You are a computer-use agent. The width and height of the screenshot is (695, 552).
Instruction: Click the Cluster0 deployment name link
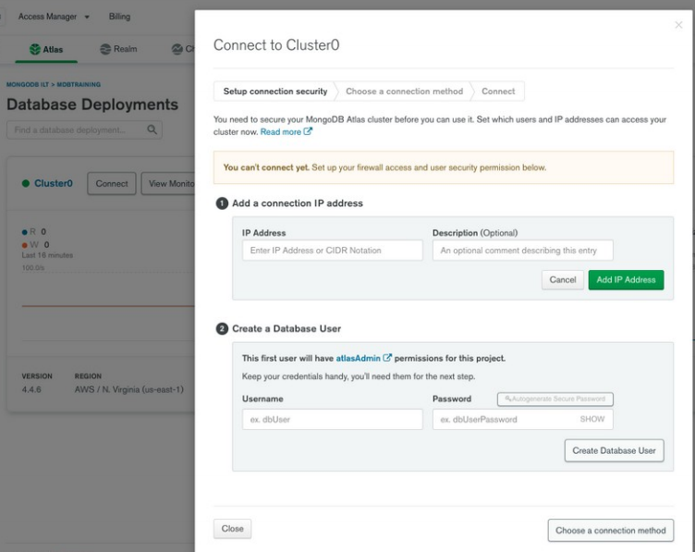coord(53,183)
